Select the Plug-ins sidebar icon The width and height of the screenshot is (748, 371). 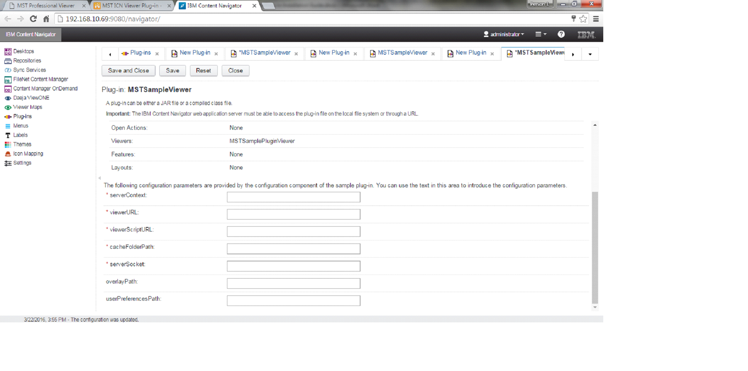tap(8, 117)
